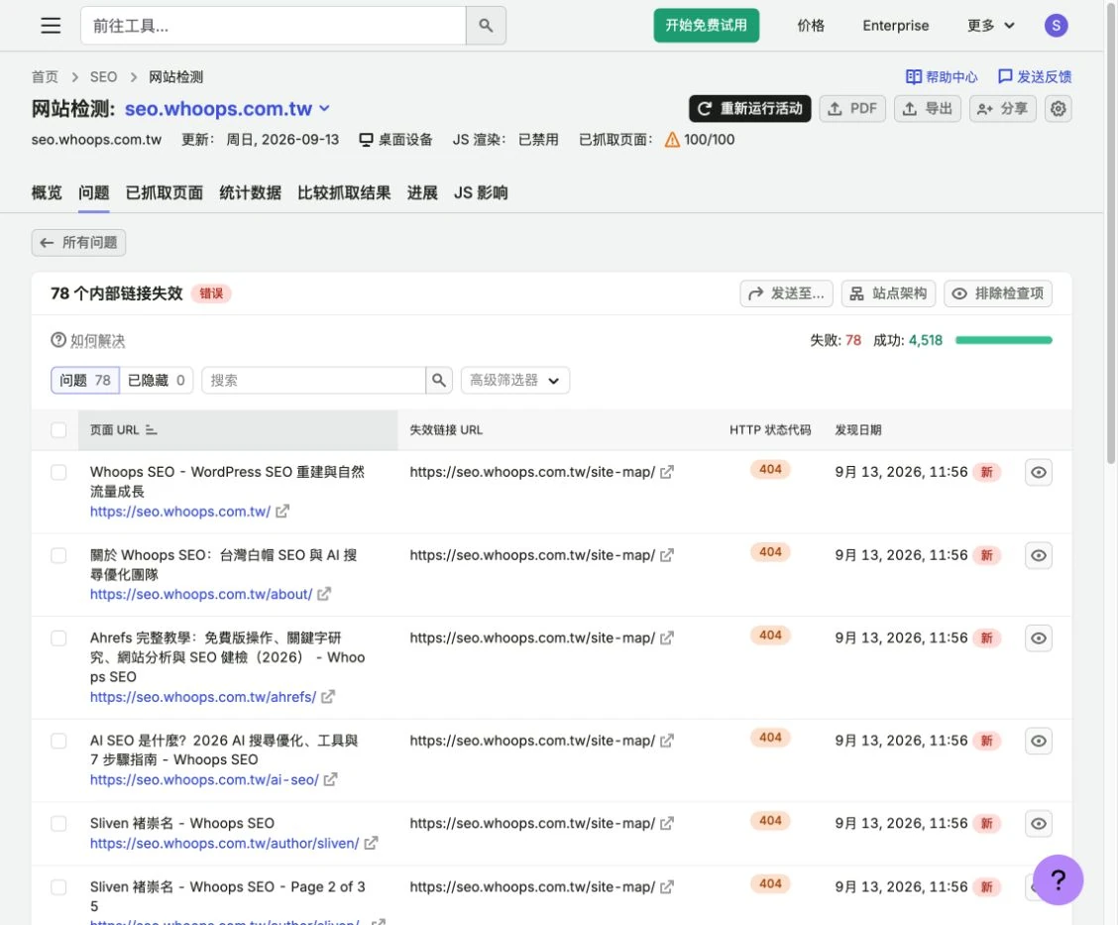Open external icon next to /about/ link
This screenshot has height=925, width=1118.
324,594
